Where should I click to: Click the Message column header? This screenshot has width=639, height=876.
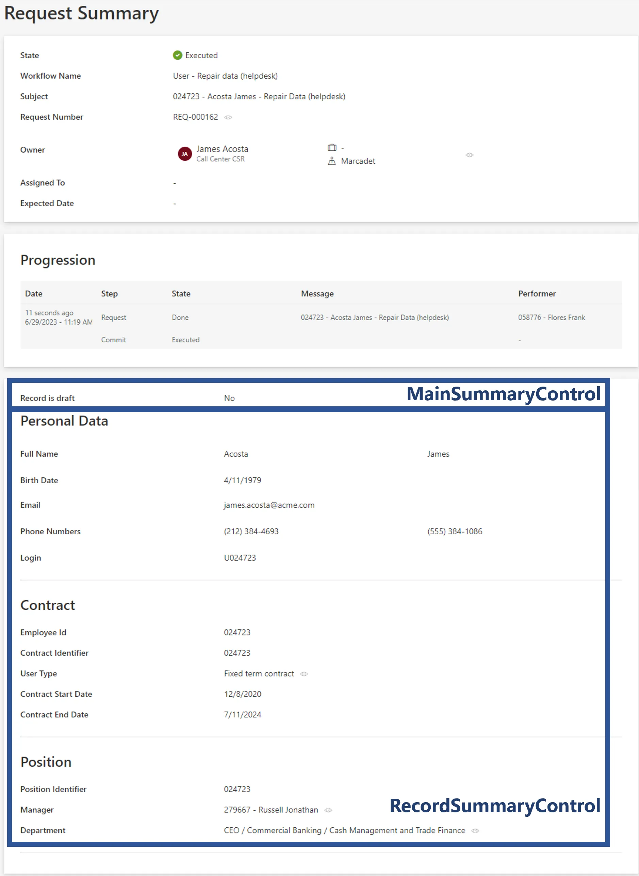[317, 294]
